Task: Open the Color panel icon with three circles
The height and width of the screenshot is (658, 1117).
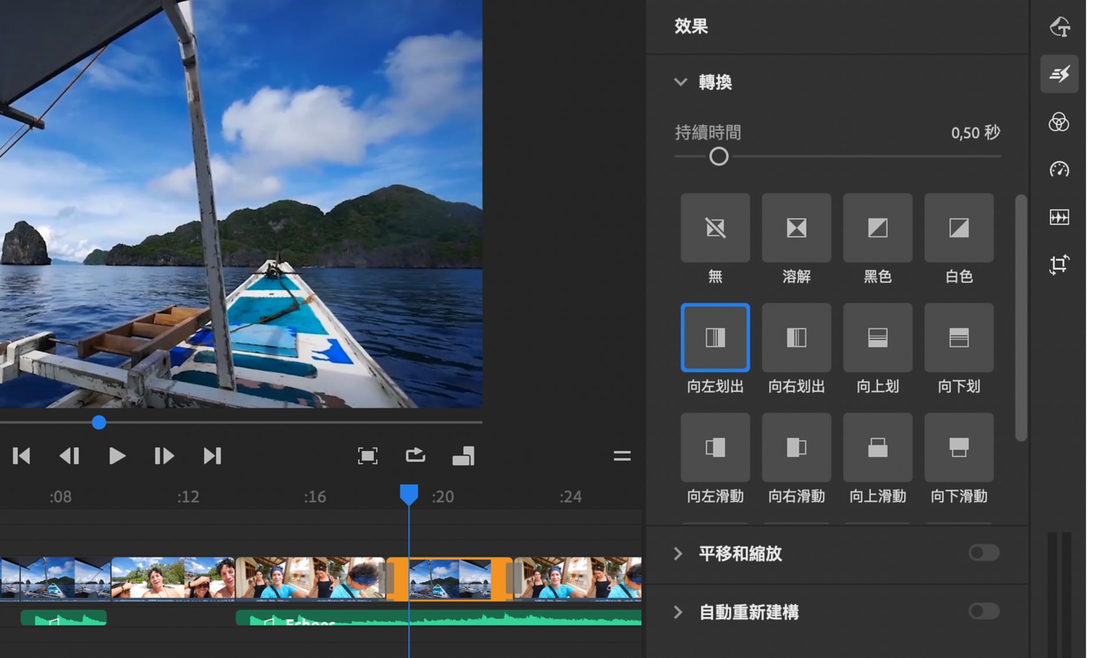Action: pos(1059,122)
